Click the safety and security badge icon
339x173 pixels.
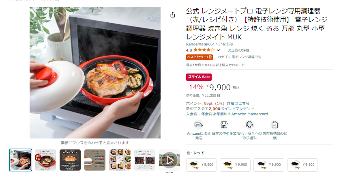tap(249, 125)
